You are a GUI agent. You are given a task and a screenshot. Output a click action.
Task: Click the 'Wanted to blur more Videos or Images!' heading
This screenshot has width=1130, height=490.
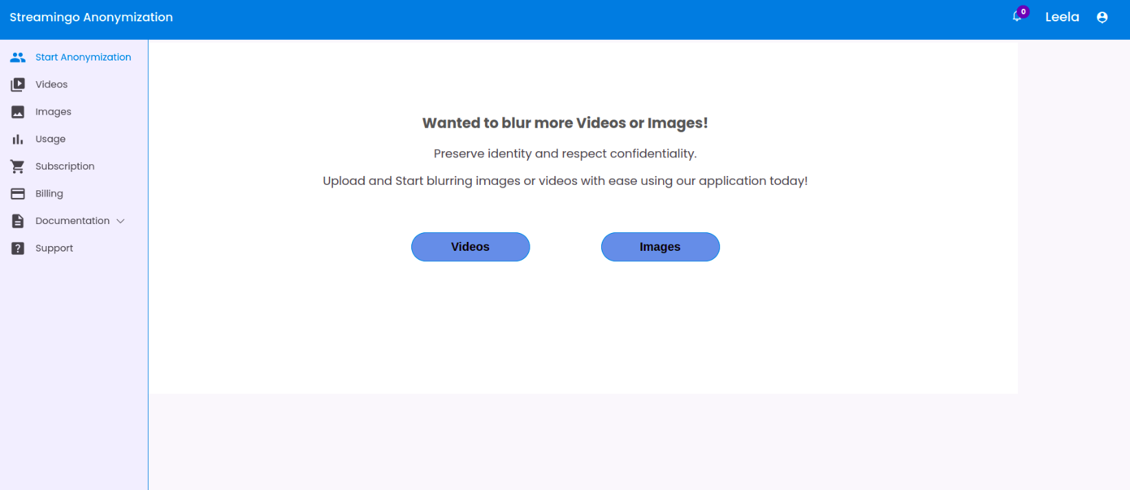tap(565, 123)
